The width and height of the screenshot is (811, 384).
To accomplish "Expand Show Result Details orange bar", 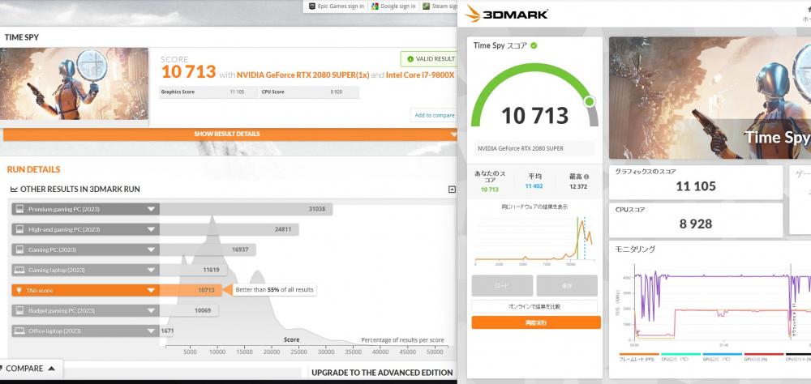I will coord(230,134).
